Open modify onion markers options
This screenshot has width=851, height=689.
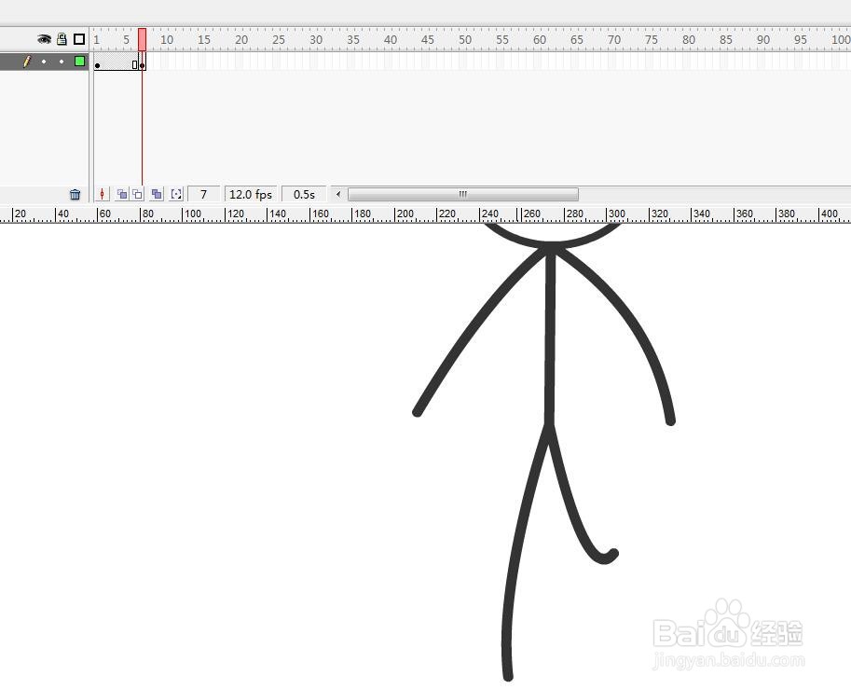click(175, 194)
